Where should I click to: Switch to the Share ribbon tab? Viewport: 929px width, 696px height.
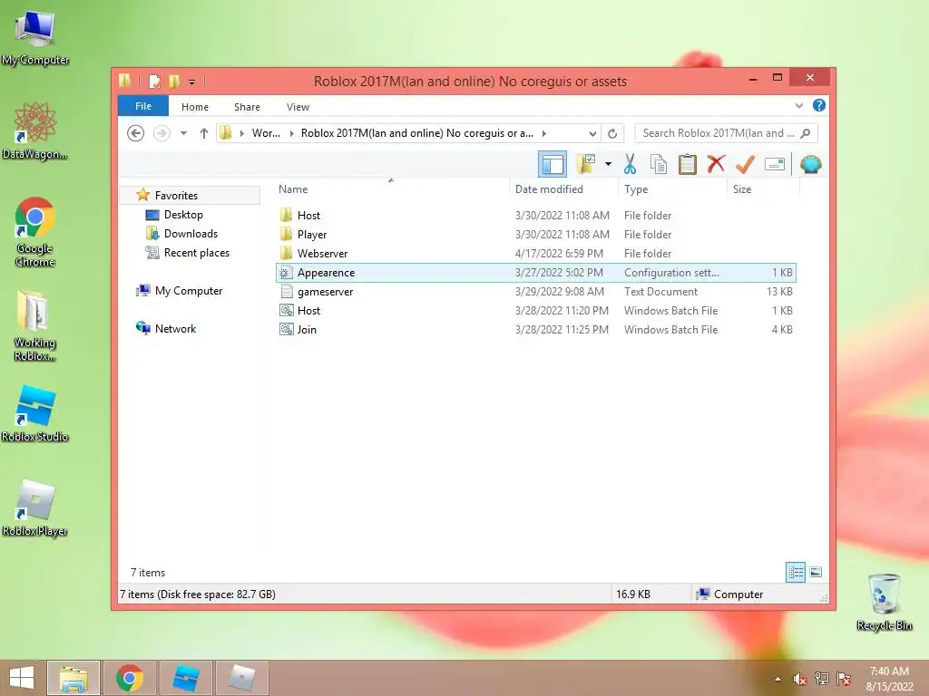tap(247, 107)
